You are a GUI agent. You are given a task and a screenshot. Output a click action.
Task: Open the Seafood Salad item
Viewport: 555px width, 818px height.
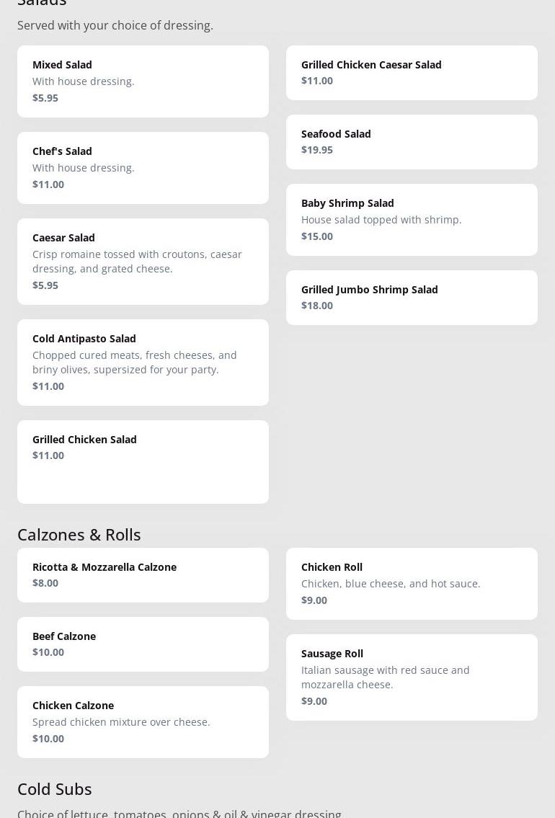coord(412,141)
